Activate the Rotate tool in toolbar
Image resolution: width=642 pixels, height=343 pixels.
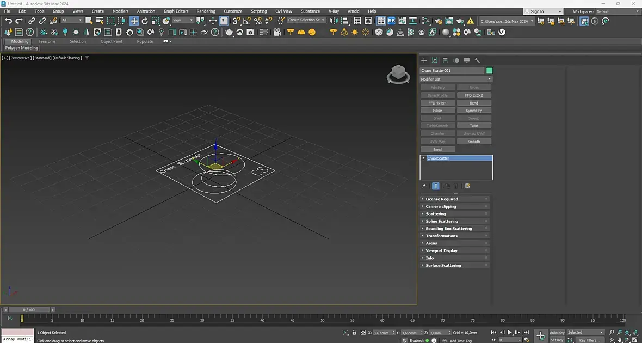click(x=145, y=21)
